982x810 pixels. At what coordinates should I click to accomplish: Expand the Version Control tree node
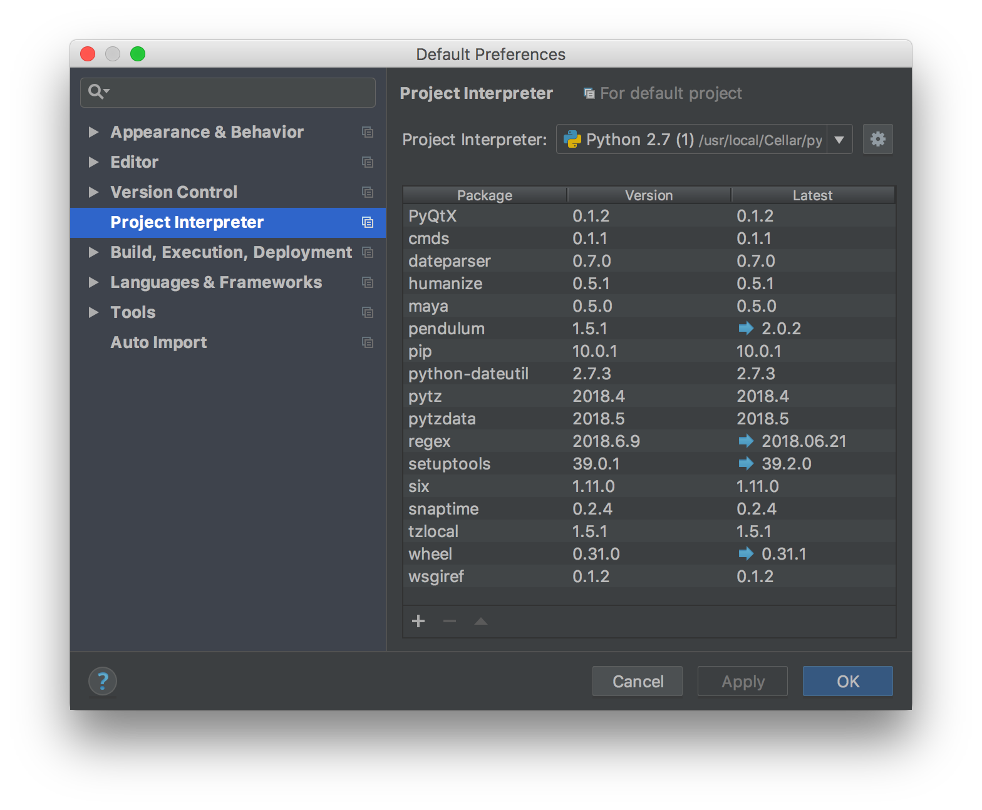coord(93,192)
